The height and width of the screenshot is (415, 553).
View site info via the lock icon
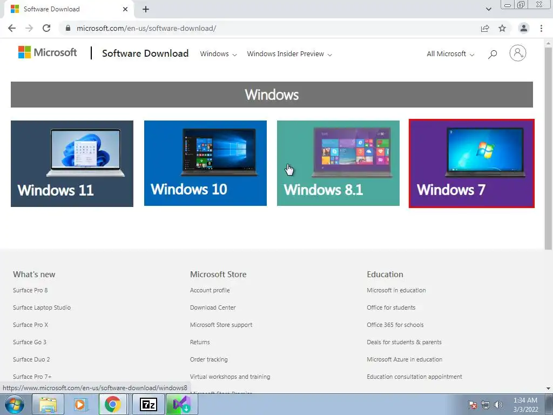coord(68,28)
